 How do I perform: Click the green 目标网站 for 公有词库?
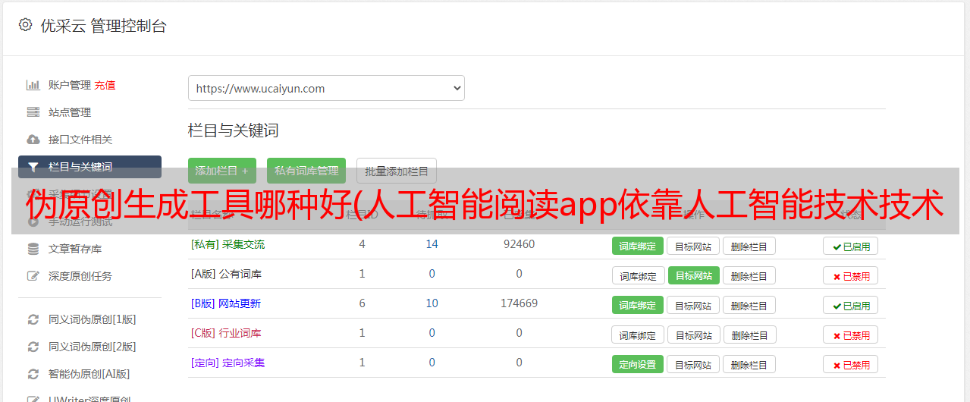pos(693,275)
